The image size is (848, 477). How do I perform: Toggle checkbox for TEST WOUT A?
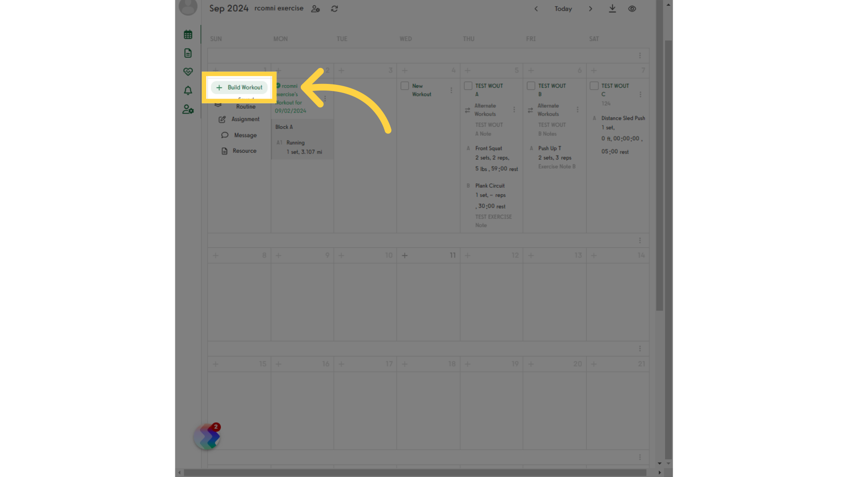(x=468, y=86)
